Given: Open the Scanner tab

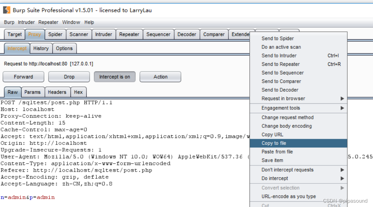Looking at the screenshot, I should 79,34.
